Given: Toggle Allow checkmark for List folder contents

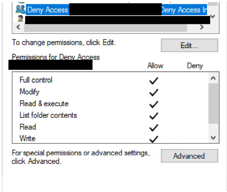Looking at the screenshot, I should (154, 116).
